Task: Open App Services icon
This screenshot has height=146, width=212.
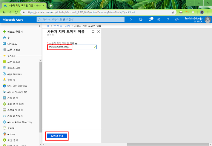Action: (4, 74)
